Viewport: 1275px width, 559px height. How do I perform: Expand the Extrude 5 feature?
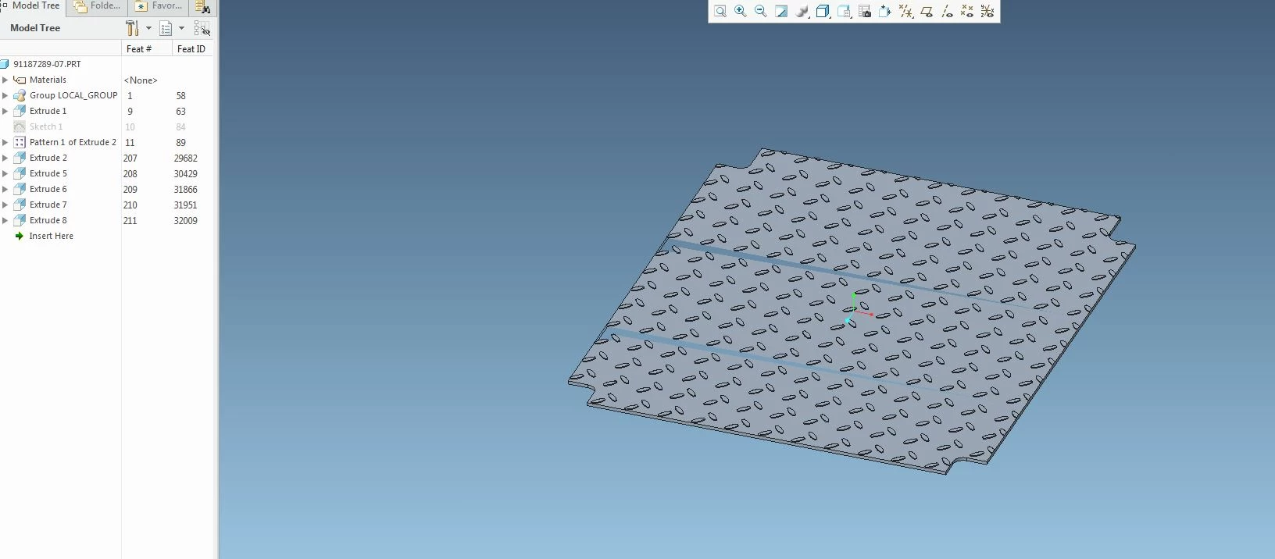coord(5,173)
